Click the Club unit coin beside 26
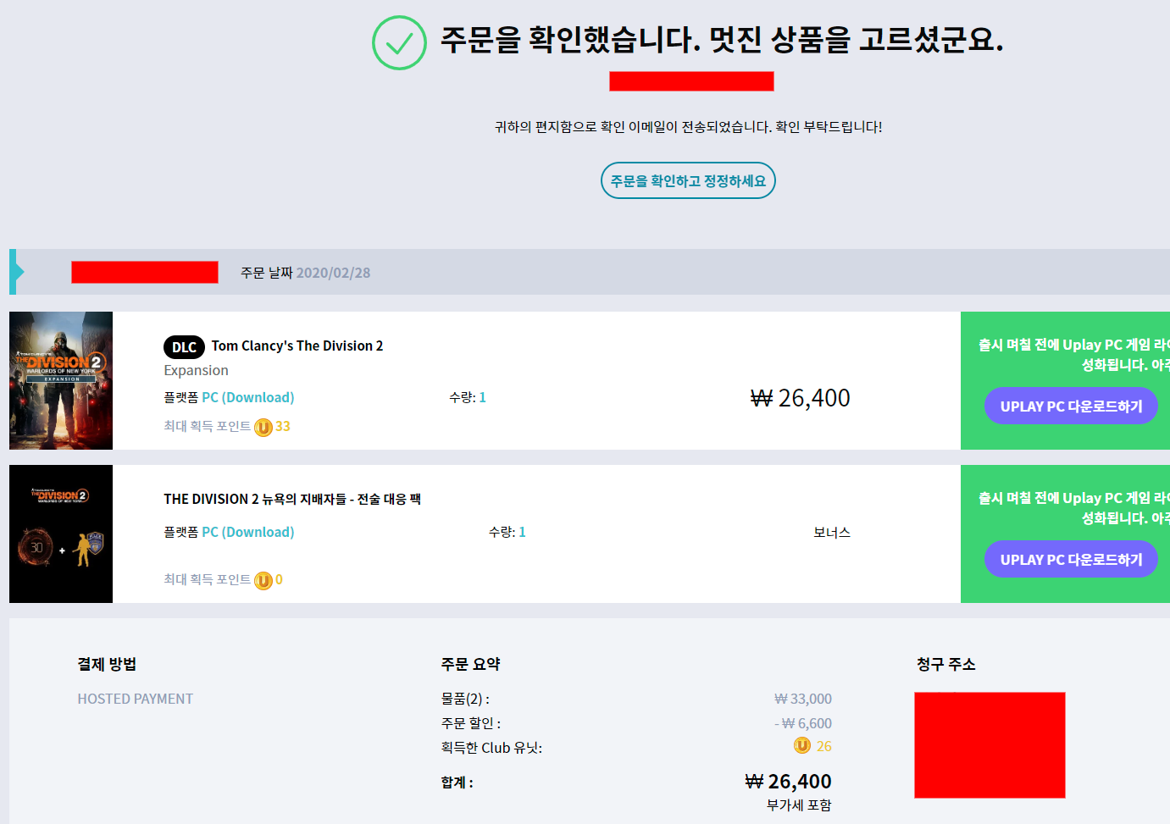This screenshot has height=824, width=1170. tap(802, 745)
